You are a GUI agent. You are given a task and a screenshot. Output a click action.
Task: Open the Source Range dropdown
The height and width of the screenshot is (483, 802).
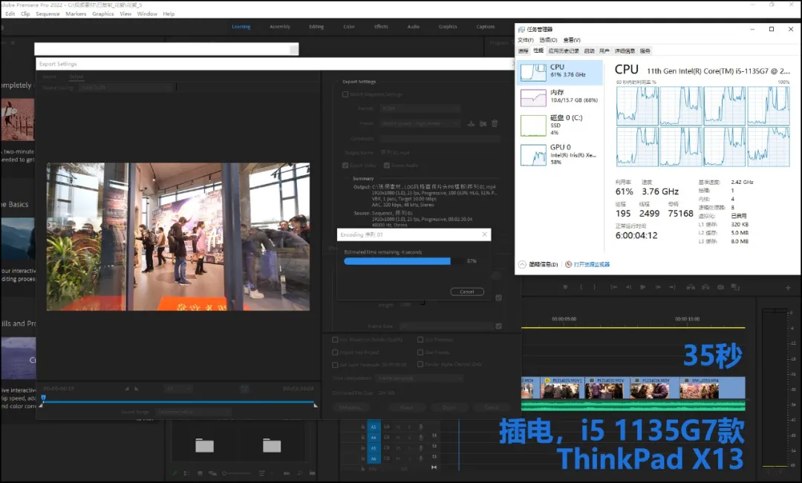(x=194, y=412)
